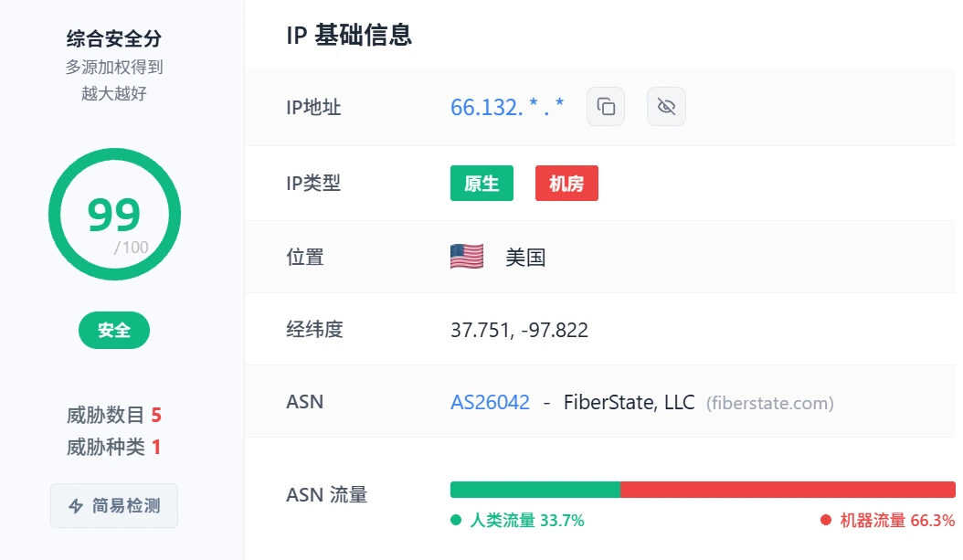This screenshot has width=963, height=560.
Task: Click the IP 基础信息 section heading
Action: pos(349,35)
